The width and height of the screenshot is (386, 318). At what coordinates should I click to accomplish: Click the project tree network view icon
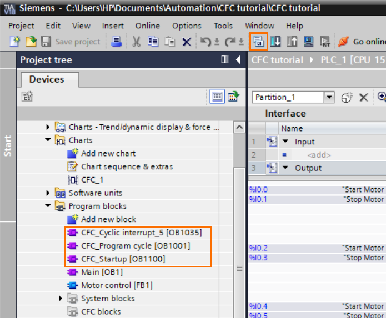[27, 97]
